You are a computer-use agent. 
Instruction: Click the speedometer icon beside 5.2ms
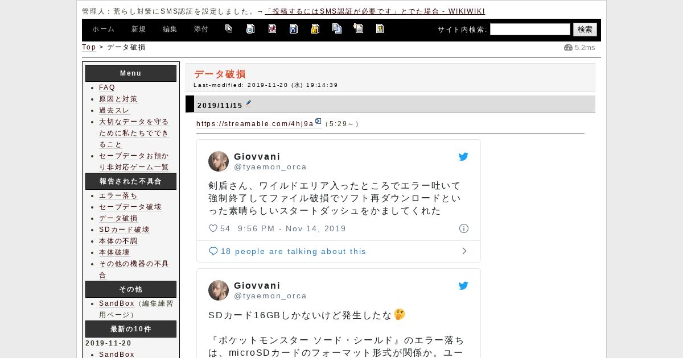pos(568,47)
